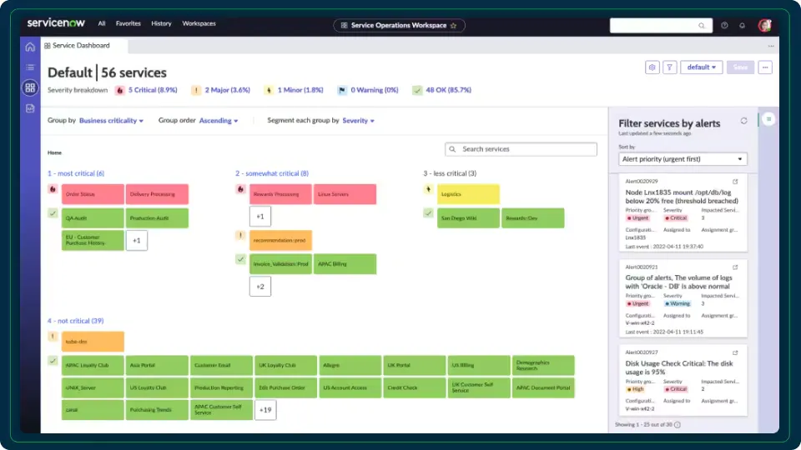Open the All menu
This screenshot has width=801, height=450.
tap(102, 23)
